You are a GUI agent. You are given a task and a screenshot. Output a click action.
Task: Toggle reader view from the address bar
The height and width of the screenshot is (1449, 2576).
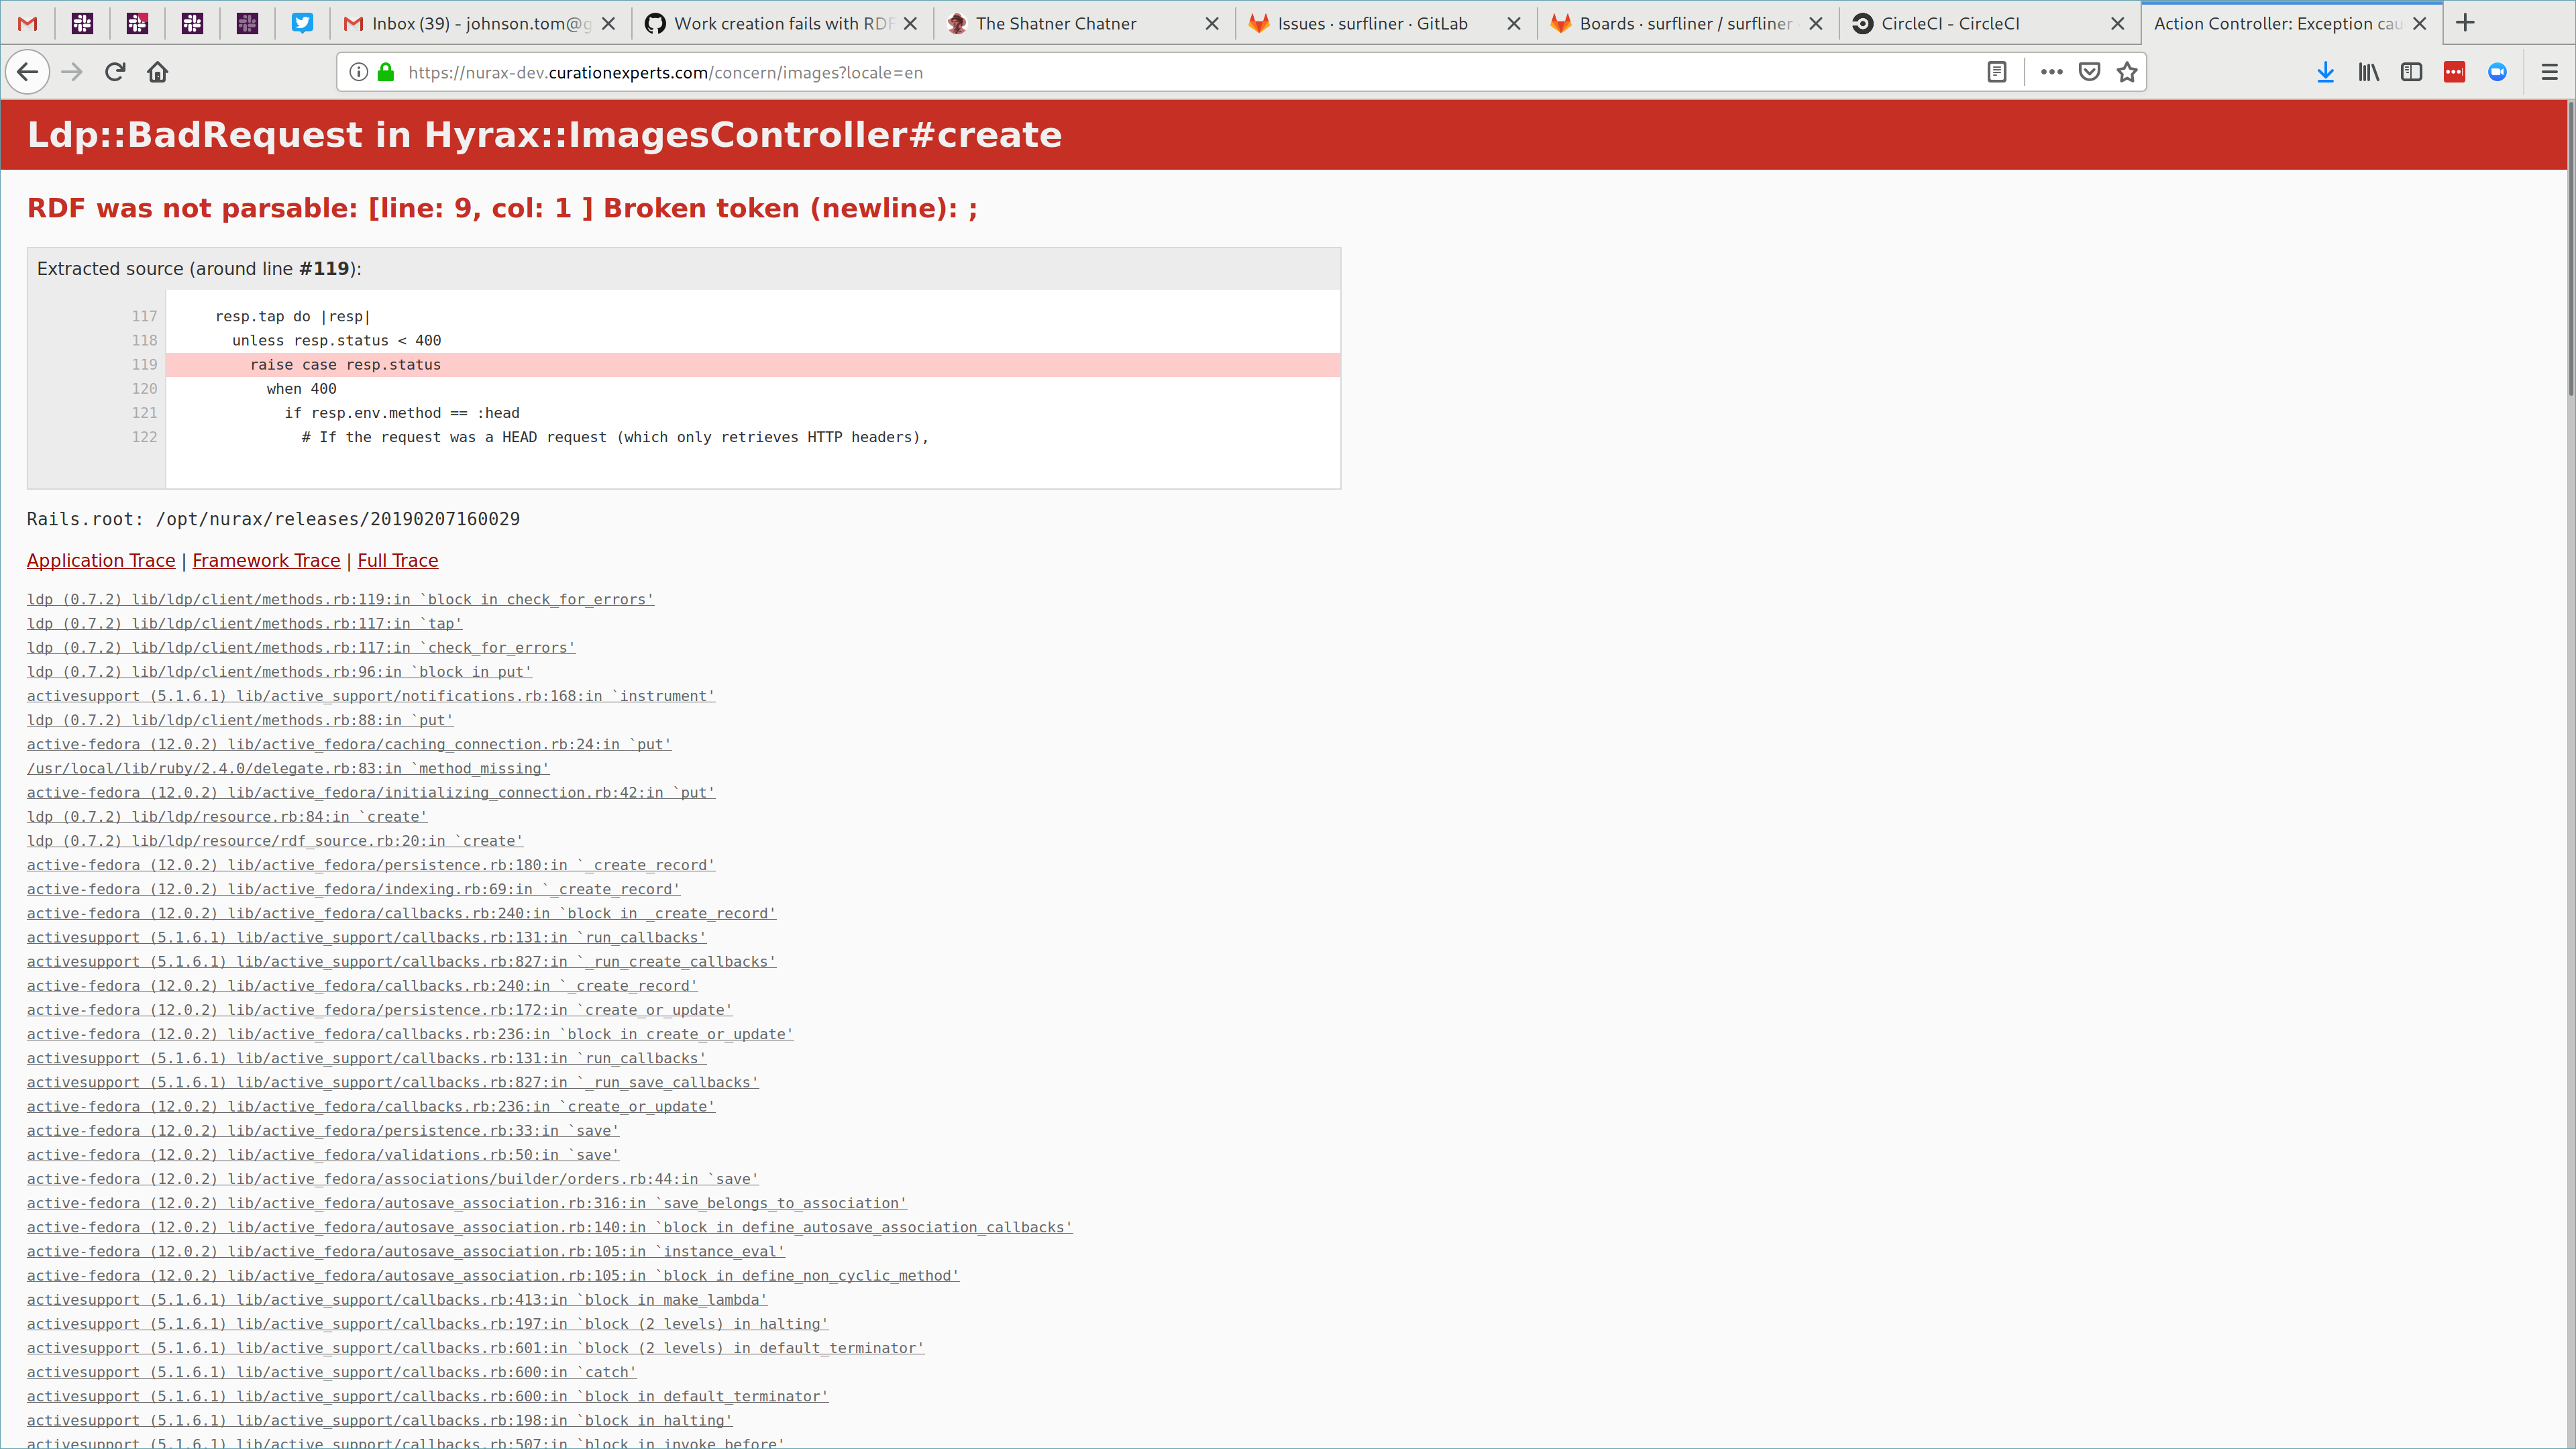pyautogui.click(x=1997, y=72)
